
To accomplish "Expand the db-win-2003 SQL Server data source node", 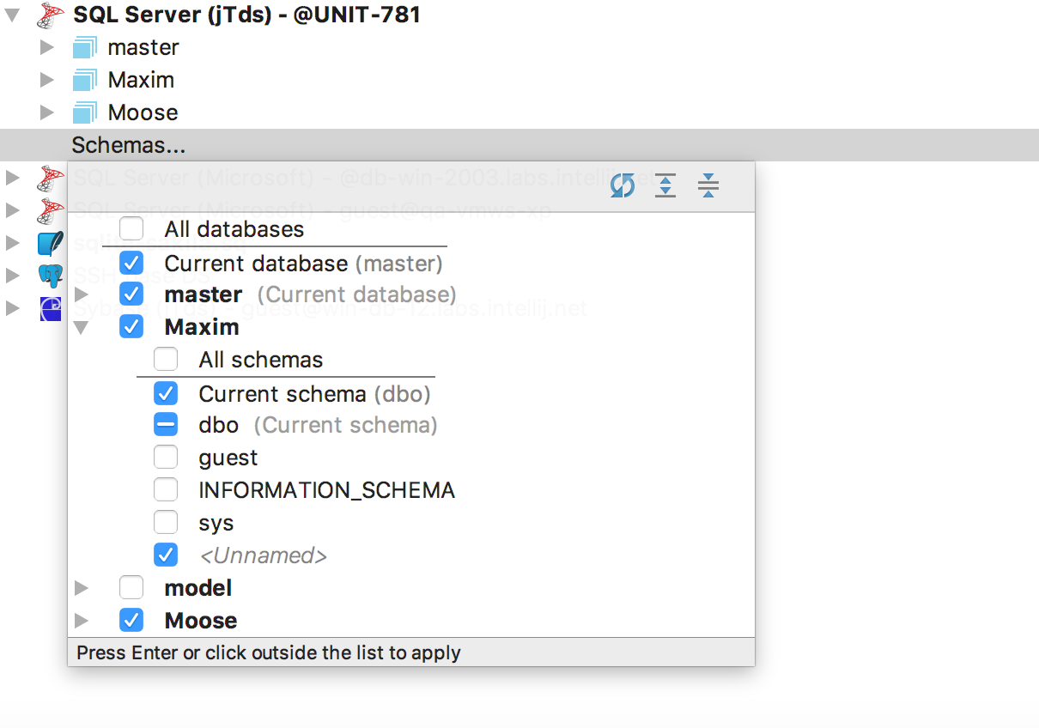I will pos(12,178).
